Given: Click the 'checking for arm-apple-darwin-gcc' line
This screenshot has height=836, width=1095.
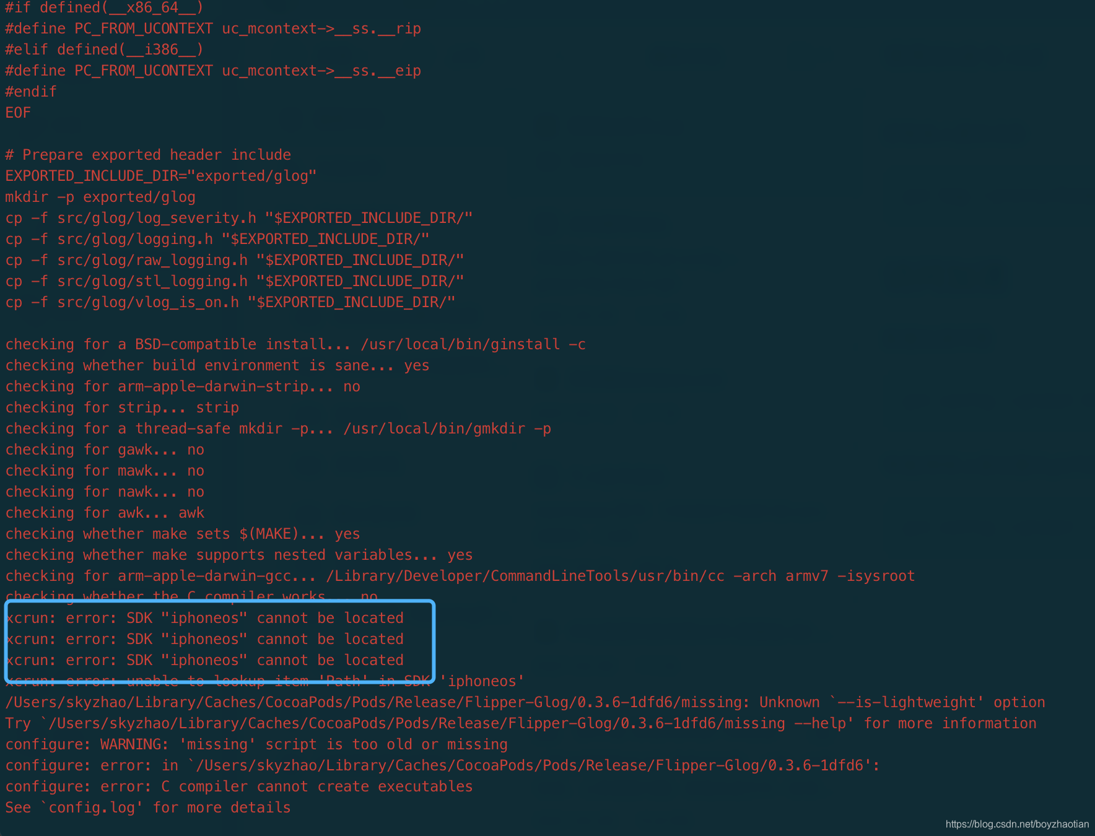Looking at the screenshot, I should tap(460, 576).
